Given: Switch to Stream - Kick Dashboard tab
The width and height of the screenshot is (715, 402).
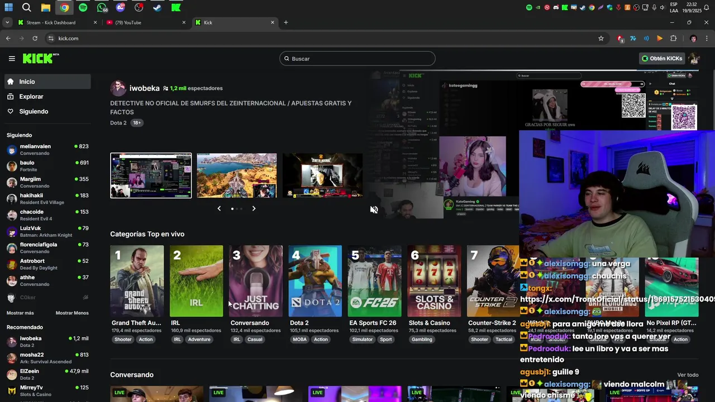Looking at the screenshot, I should [57, 22].
